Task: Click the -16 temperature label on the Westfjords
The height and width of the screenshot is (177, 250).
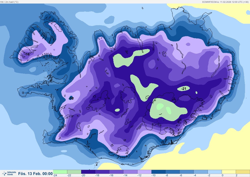Action: (27, 54)
